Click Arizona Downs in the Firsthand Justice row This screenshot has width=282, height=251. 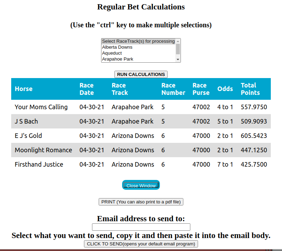click(133, 165)
